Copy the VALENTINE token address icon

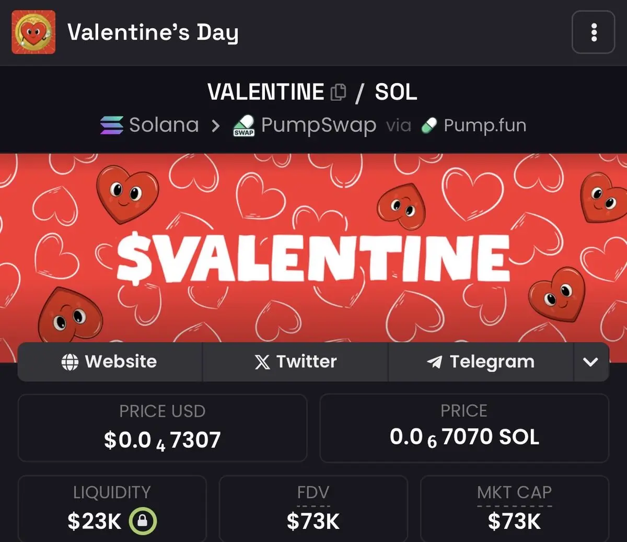(339, 93)
